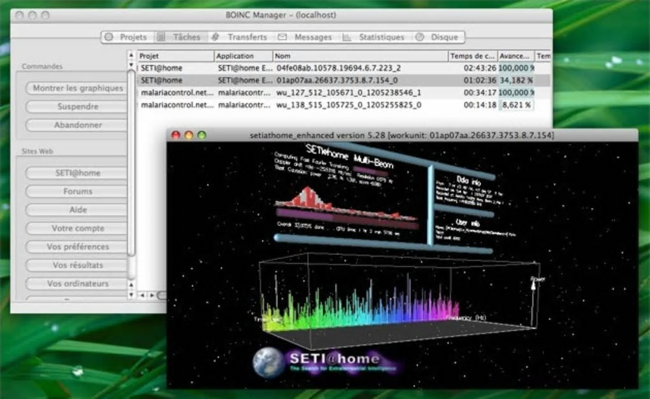Click the sidebar scroll up arrow at top
The image size is (650, 399).
click(x=131, y=55)
